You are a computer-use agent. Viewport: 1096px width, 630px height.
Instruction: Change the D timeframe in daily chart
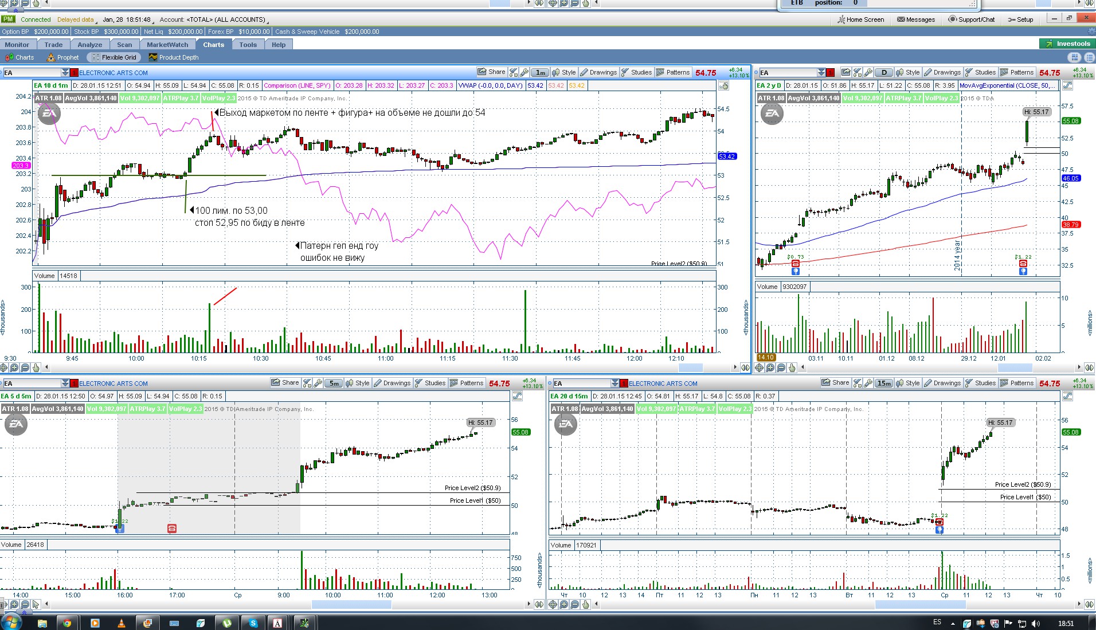[884, 72]
